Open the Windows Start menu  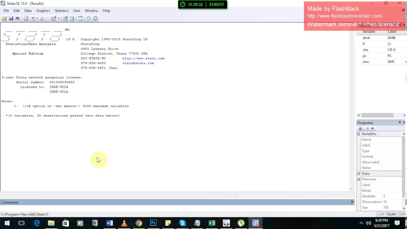pyautogui.click(x=7, y=223)
